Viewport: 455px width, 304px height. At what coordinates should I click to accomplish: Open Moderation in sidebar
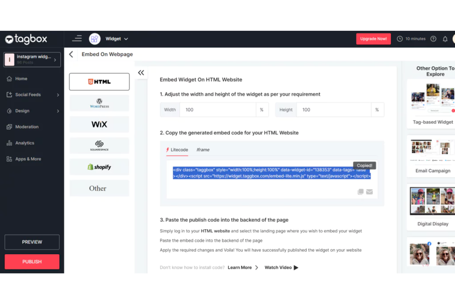click(x=27, y=127)
